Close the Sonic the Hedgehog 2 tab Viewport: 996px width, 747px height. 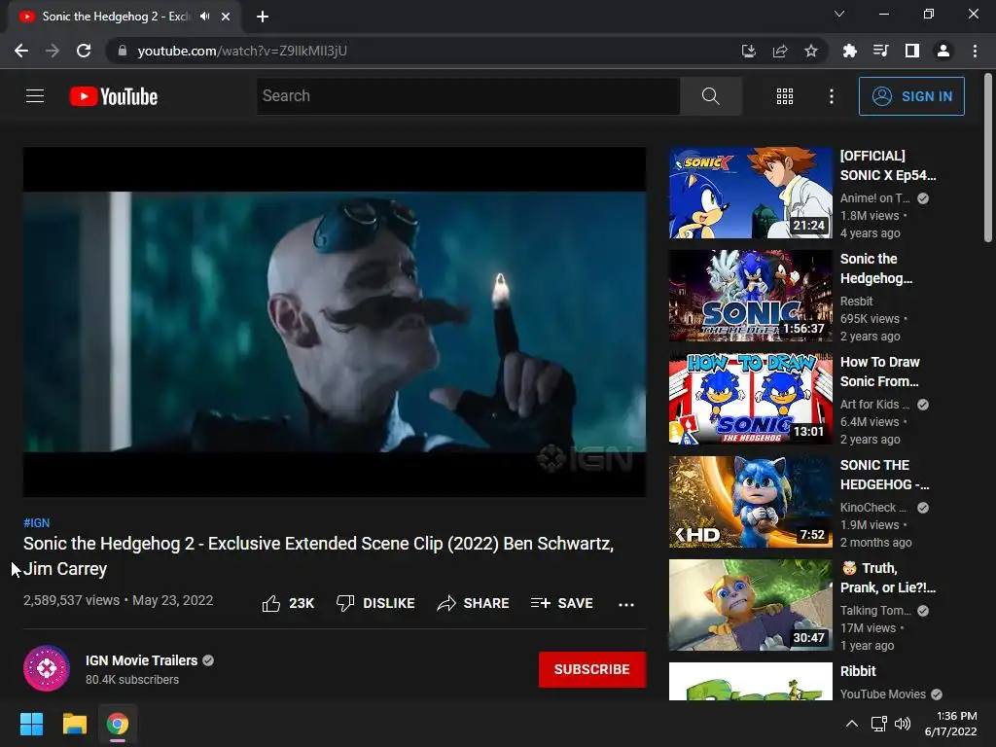pyautogui.click(x=226, y=17)
